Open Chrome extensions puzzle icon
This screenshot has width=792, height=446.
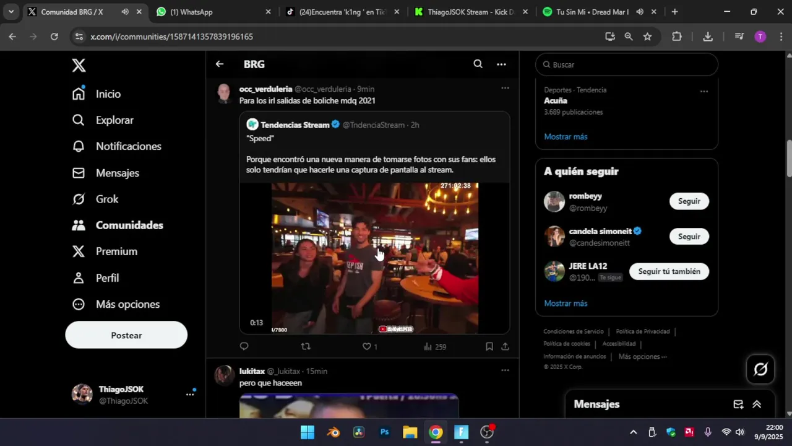[x=677, y=37]
